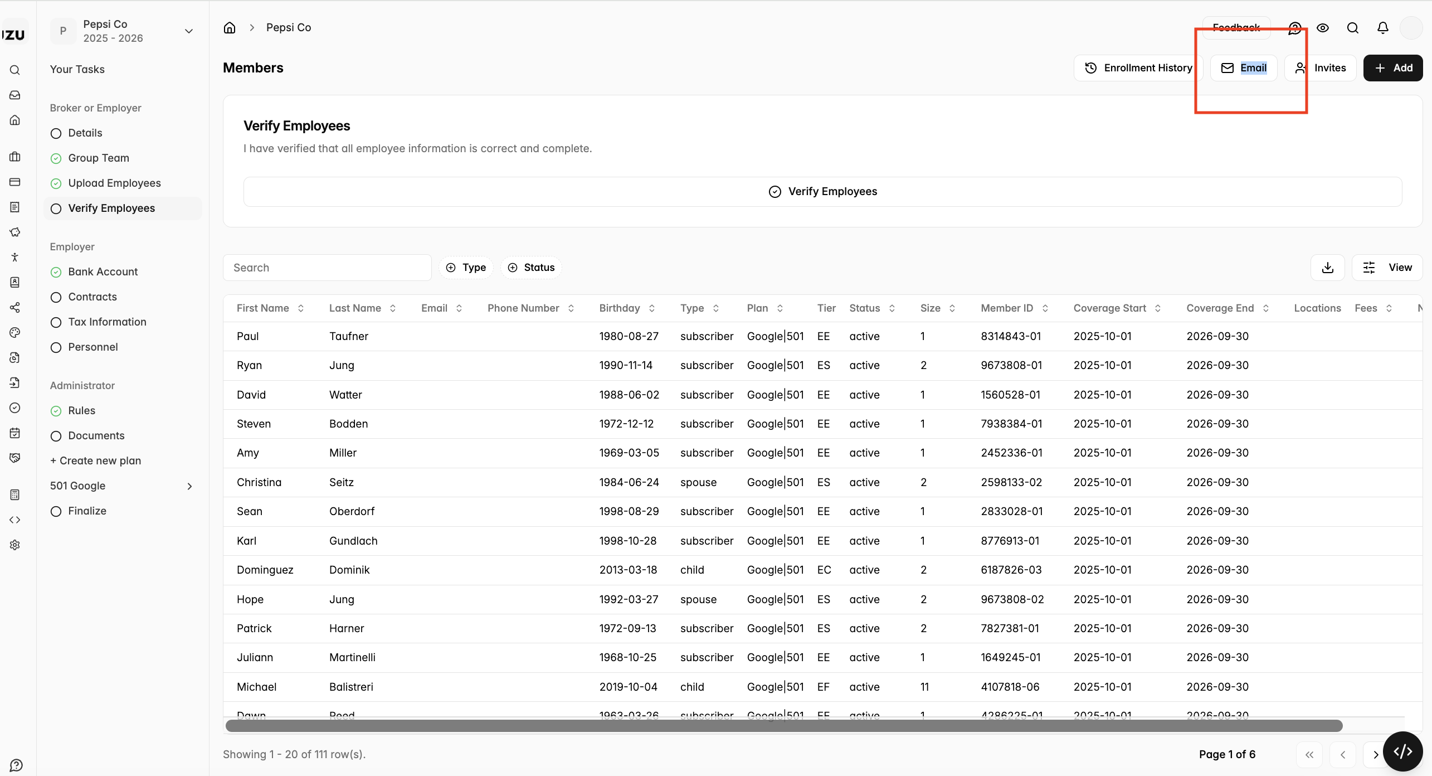Open the notifications bell

[x=1383, y=28]
